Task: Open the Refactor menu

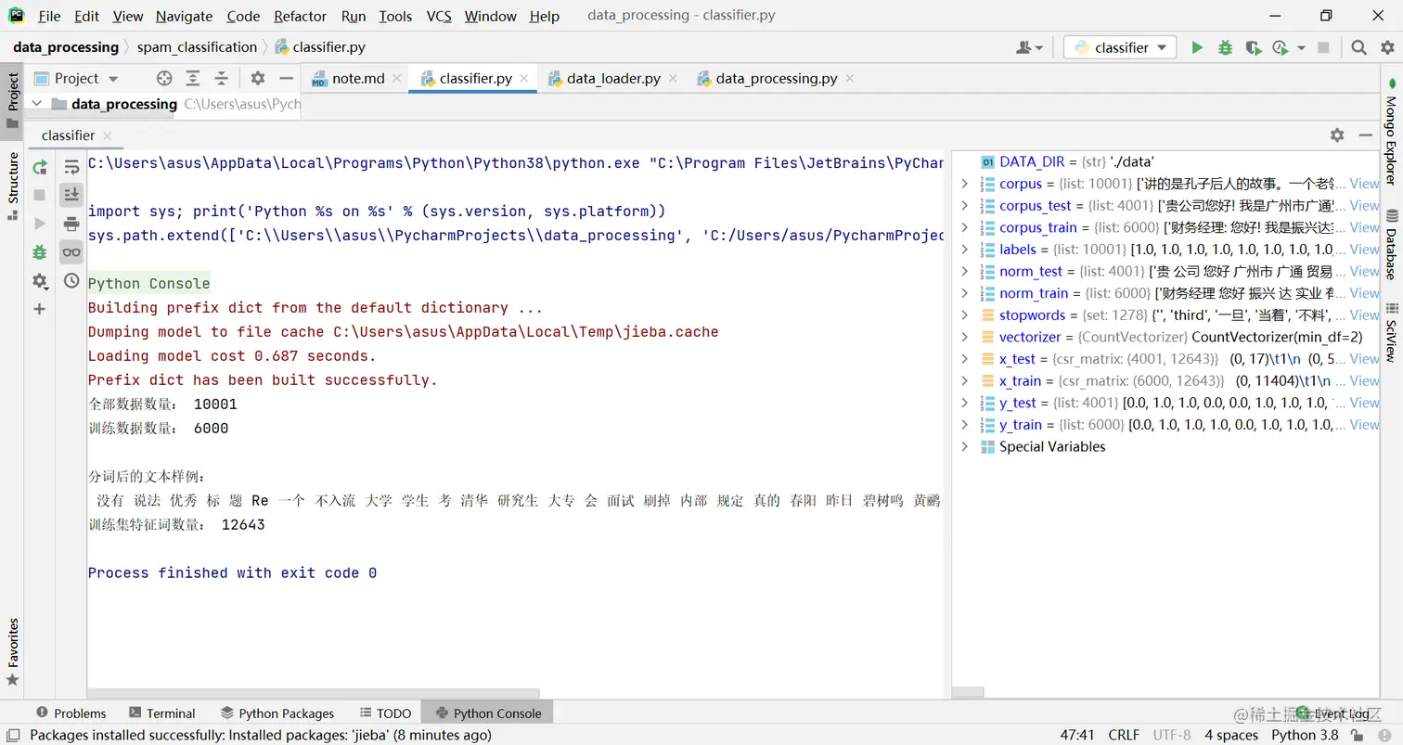Action: 300,16
